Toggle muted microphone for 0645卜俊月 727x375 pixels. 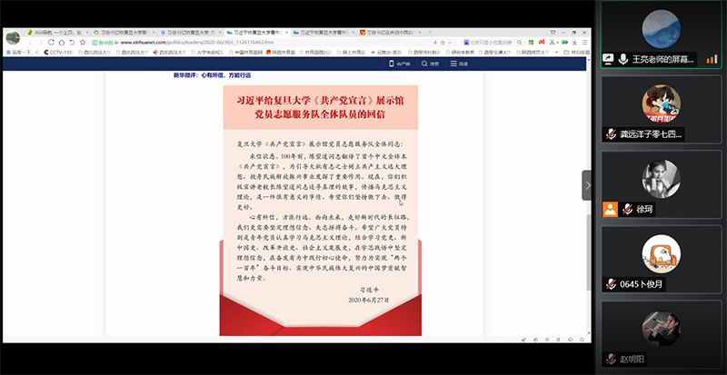[611, 283]
